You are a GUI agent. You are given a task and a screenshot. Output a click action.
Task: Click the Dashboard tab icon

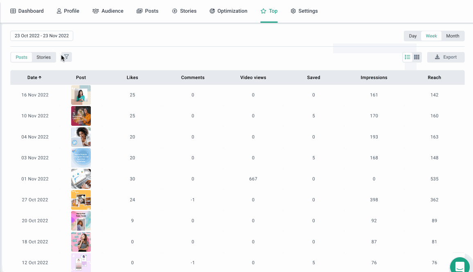point(13,11)
